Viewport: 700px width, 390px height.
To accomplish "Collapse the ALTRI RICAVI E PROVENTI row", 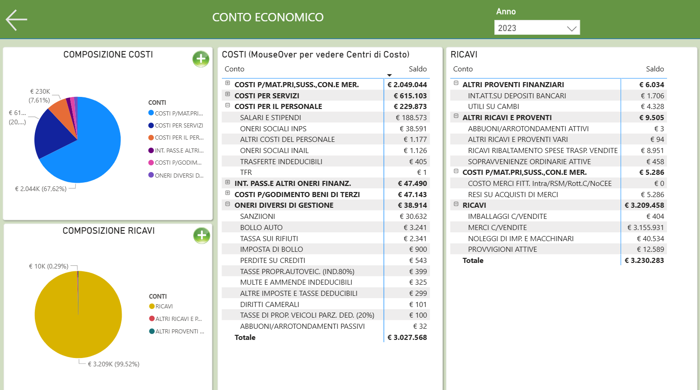I will pos(456,116).
